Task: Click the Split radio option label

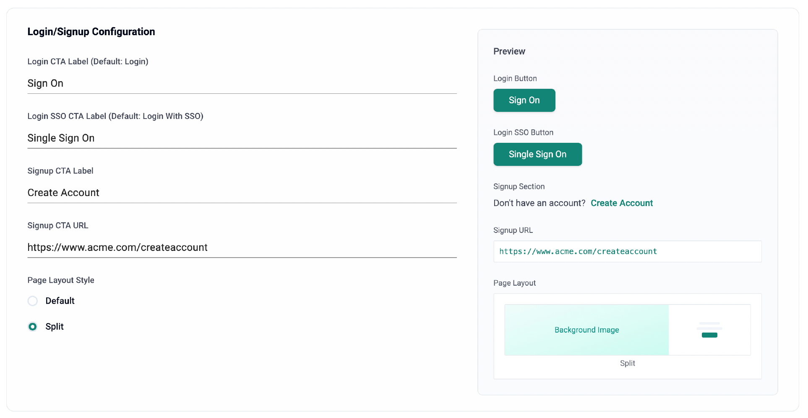Action: click(x=55, y=327)
